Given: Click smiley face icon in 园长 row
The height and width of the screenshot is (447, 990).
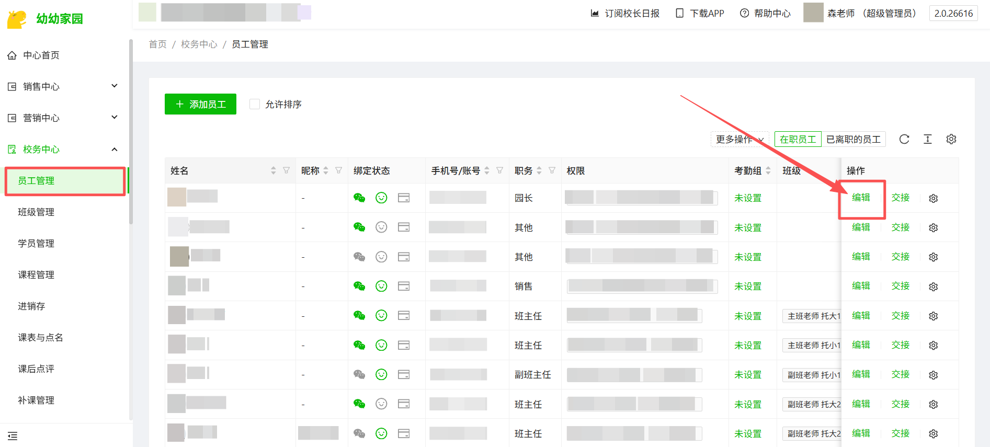Looking at the screenshot, I should point(381,198).
